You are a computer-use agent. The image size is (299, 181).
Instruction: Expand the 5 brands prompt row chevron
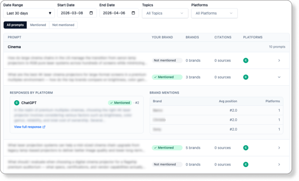coord(279,148)
